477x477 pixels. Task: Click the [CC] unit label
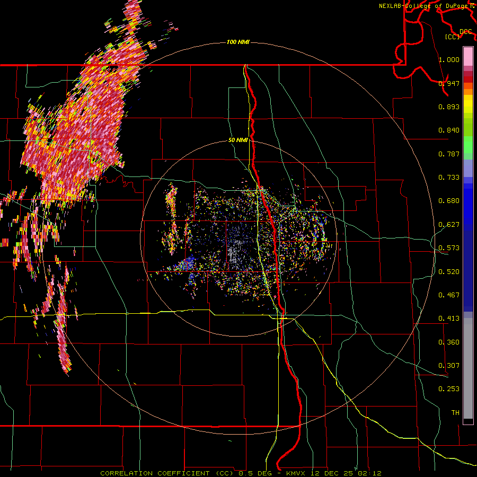[453, 37]
